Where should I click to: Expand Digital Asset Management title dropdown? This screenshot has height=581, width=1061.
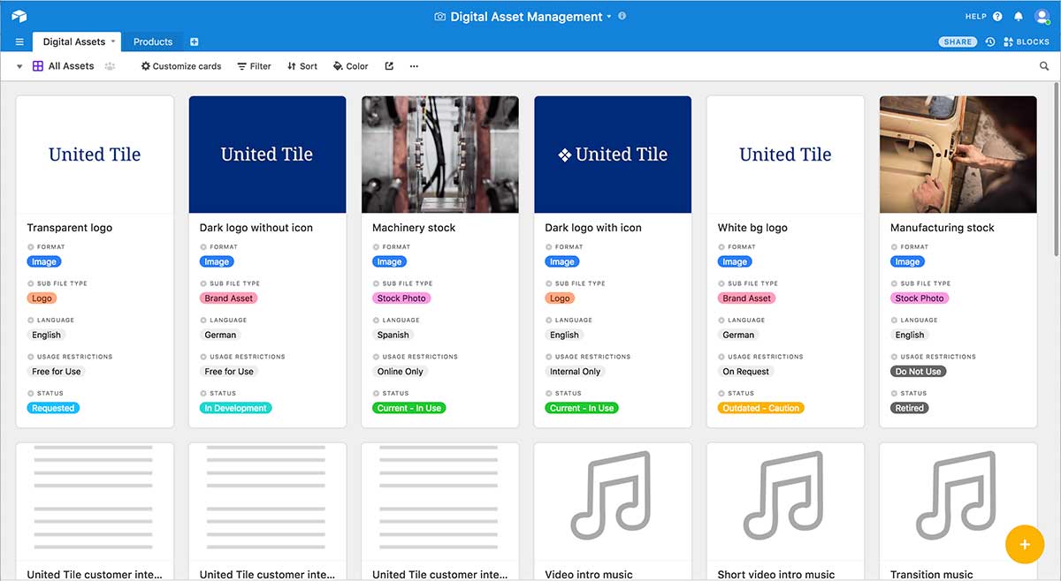[609, 17]
